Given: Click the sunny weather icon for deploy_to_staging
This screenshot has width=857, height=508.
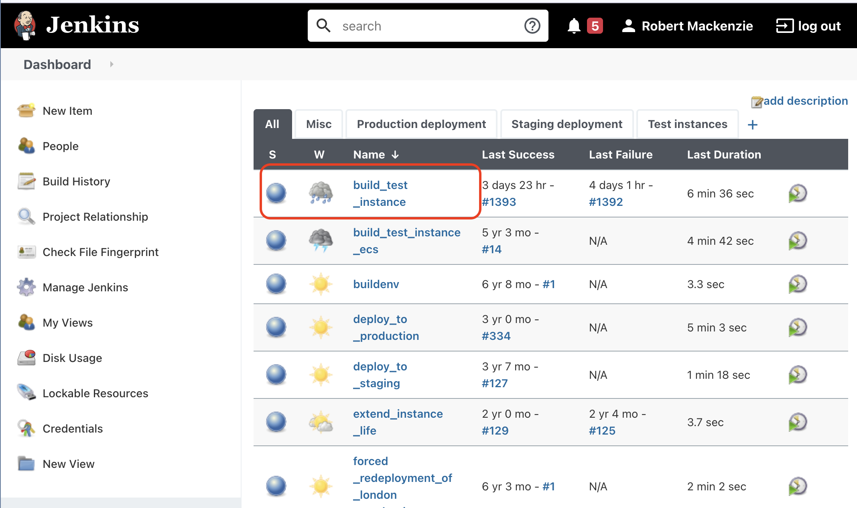Looking at the screenshot, I should [x=321, y=375].
